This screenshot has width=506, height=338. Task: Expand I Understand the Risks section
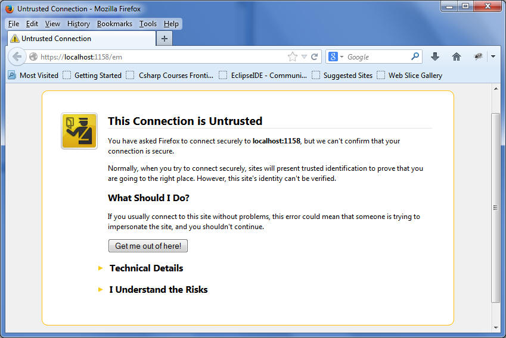click(158, 290)
